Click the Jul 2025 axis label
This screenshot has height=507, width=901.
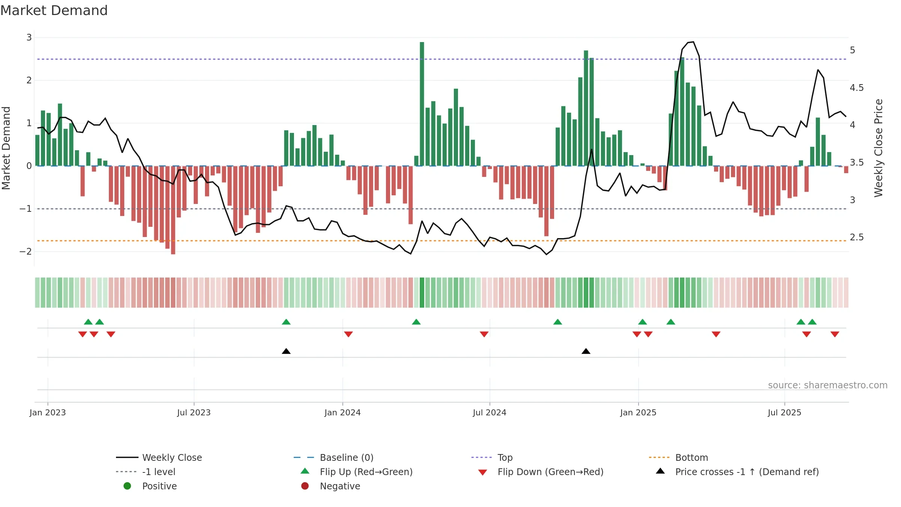[x=784, y=412]
